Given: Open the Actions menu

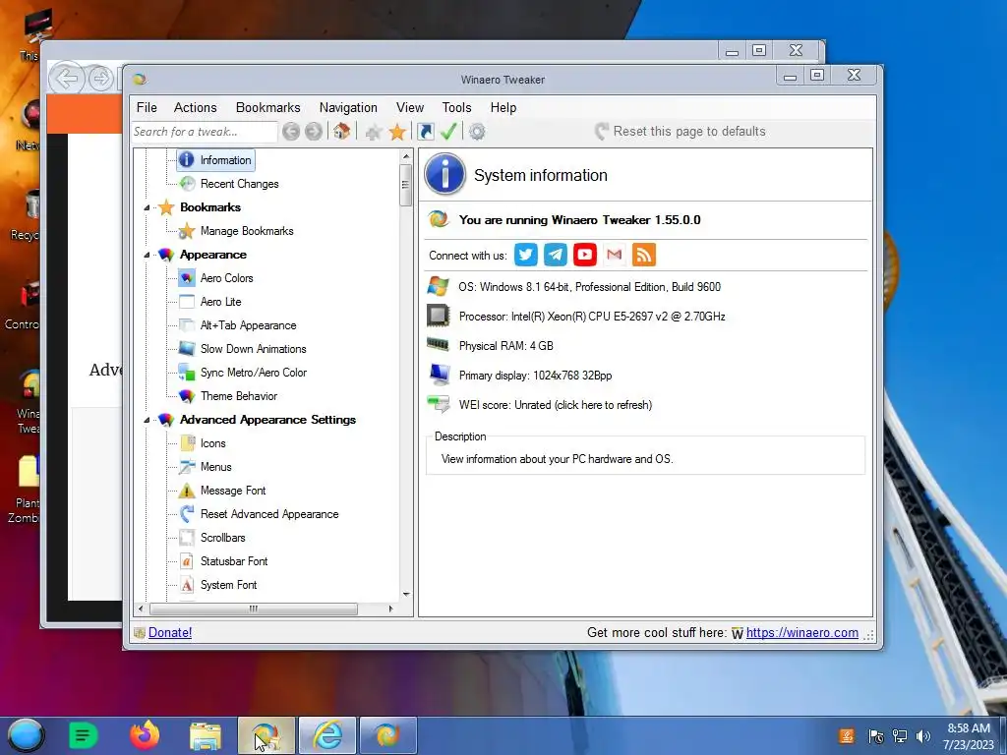Looking at the screenshot, I should click(x=196, y=108).
